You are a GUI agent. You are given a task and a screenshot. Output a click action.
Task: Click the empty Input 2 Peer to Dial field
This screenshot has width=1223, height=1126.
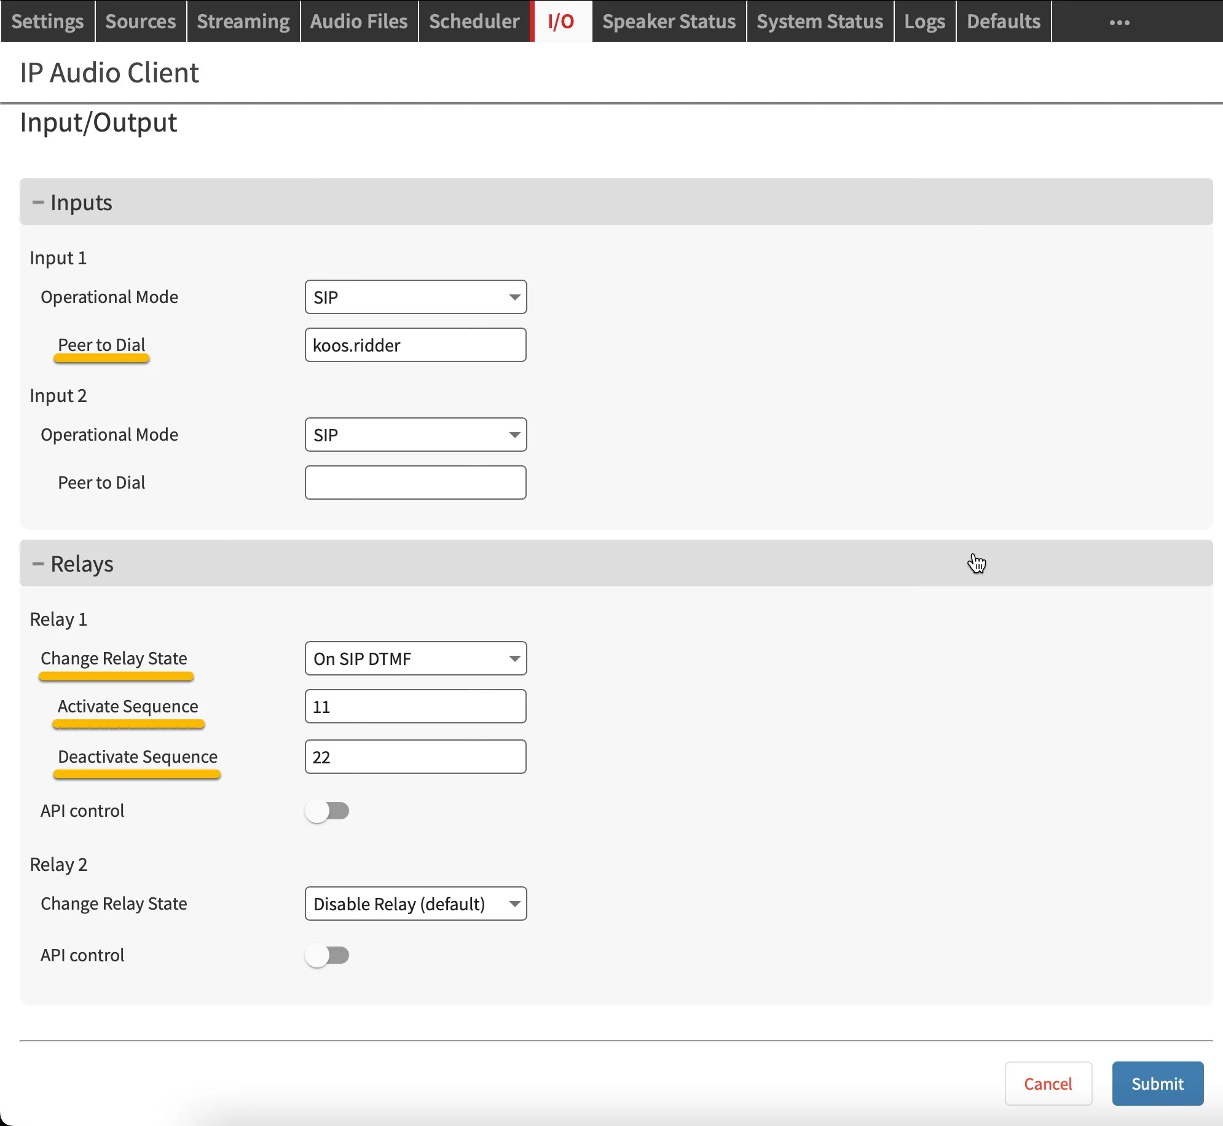coord(415,482)
